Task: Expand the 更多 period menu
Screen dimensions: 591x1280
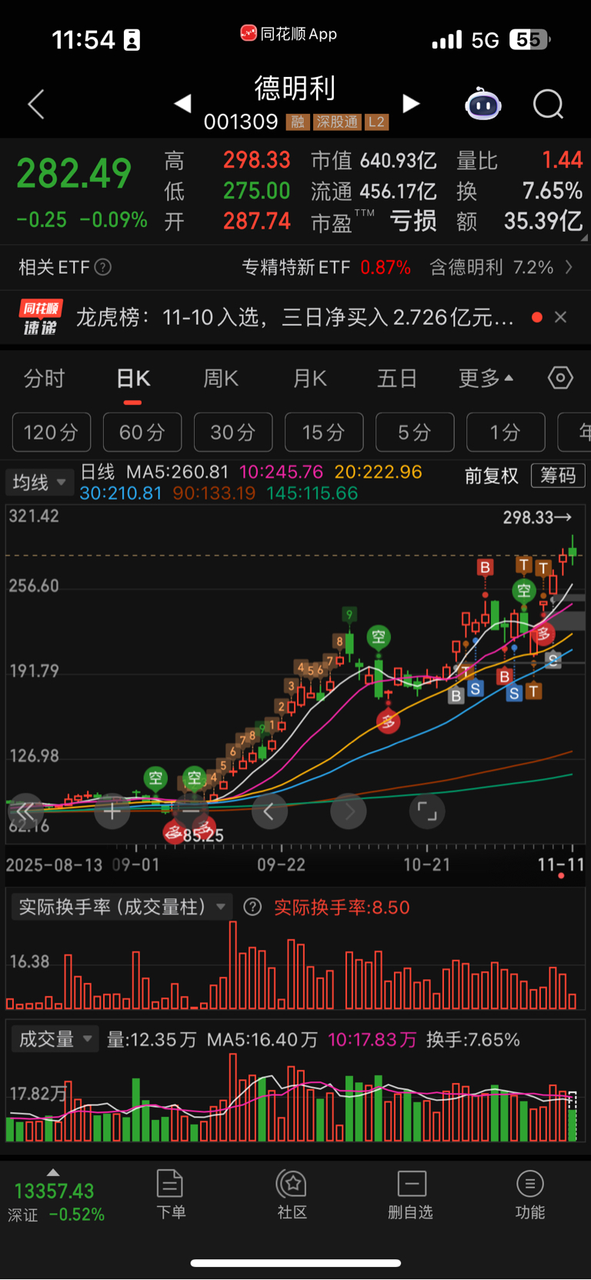Action: pos(486,379)
